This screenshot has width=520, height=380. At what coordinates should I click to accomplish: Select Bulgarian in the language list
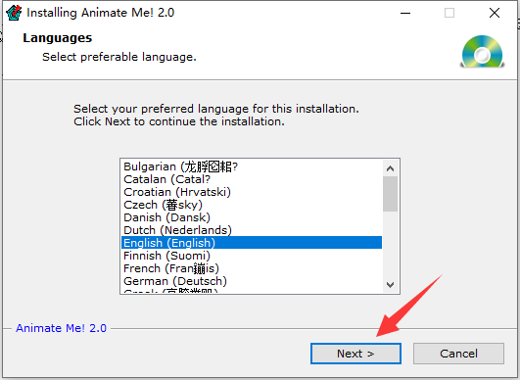pos(252,166)
